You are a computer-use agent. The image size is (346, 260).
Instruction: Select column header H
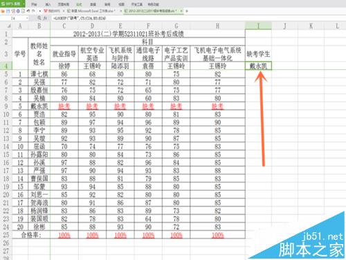(x=218, y=26)
